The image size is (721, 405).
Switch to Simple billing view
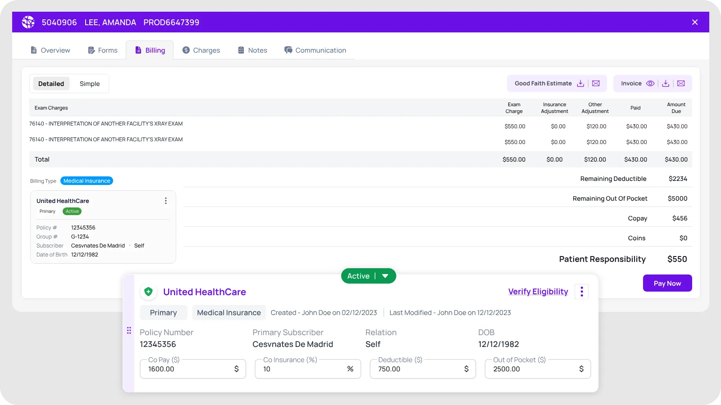point(90,84)
